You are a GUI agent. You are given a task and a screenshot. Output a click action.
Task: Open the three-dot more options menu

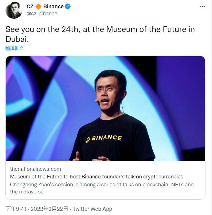point(202,7)
